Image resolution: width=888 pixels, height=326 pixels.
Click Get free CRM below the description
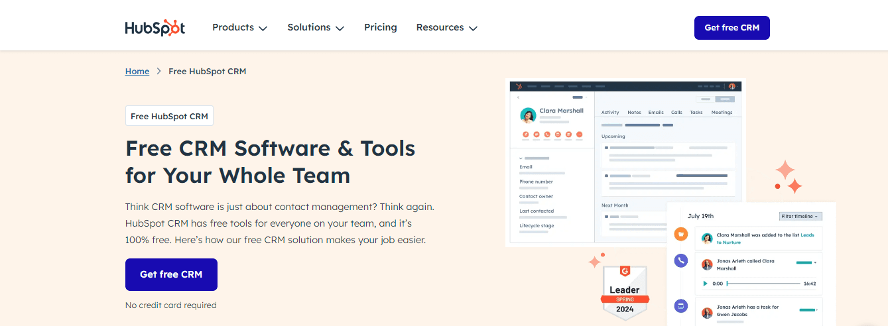171,274
